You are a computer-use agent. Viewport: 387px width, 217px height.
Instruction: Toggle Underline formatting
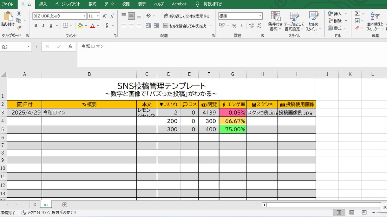51,26
